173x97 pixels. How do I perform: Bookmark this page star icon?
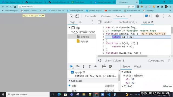point(133,6)
